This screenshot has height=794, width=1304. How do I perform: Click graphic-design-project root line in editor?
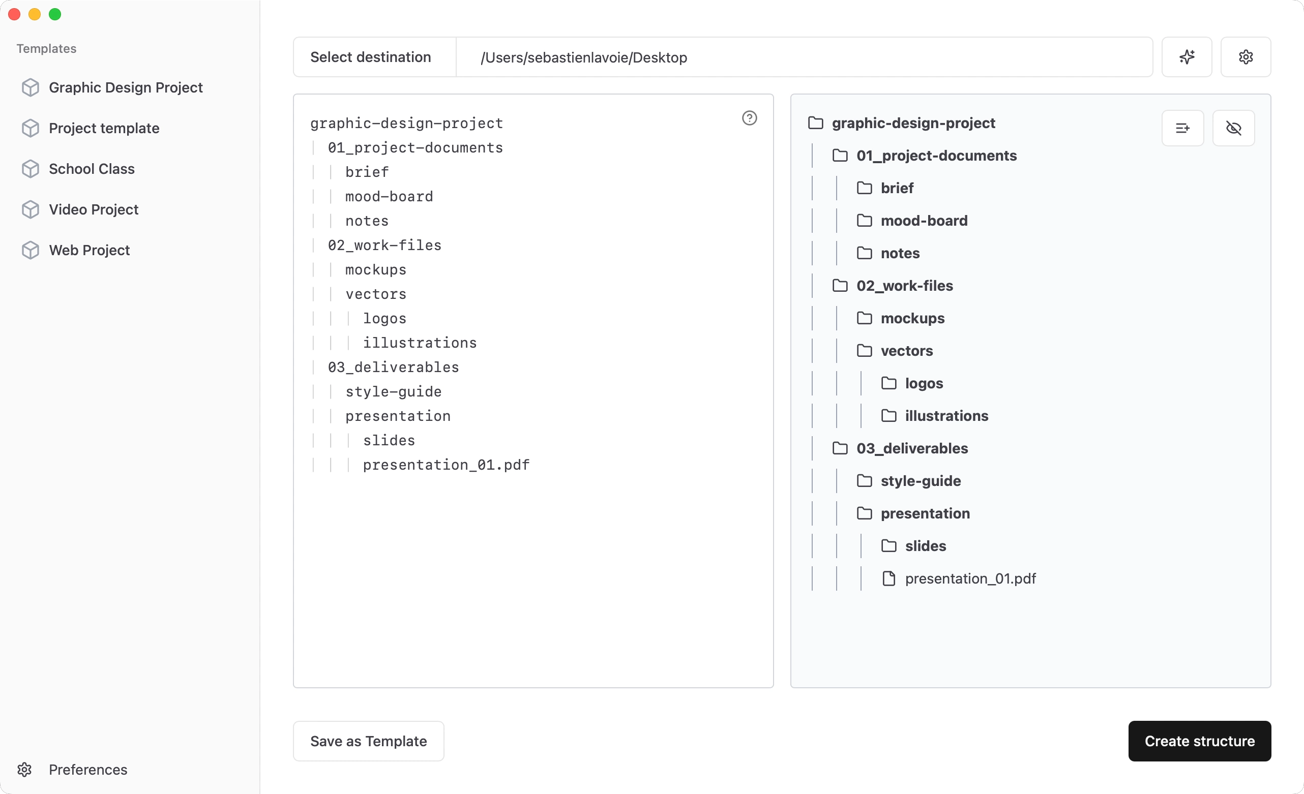(406, 123)
